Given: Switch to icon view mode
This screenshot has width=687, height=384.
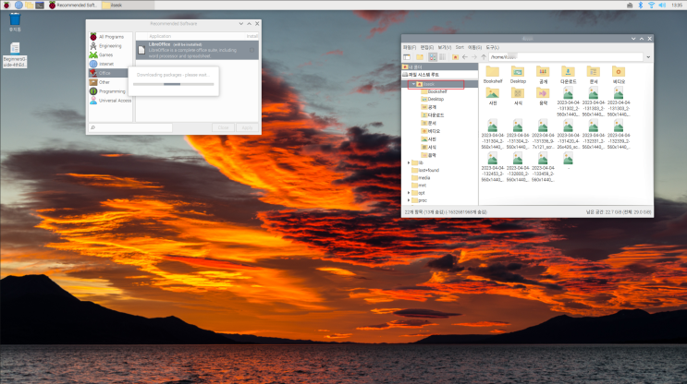Looking at the screenshot, I should pyautogui.click(x=433, y=57).
